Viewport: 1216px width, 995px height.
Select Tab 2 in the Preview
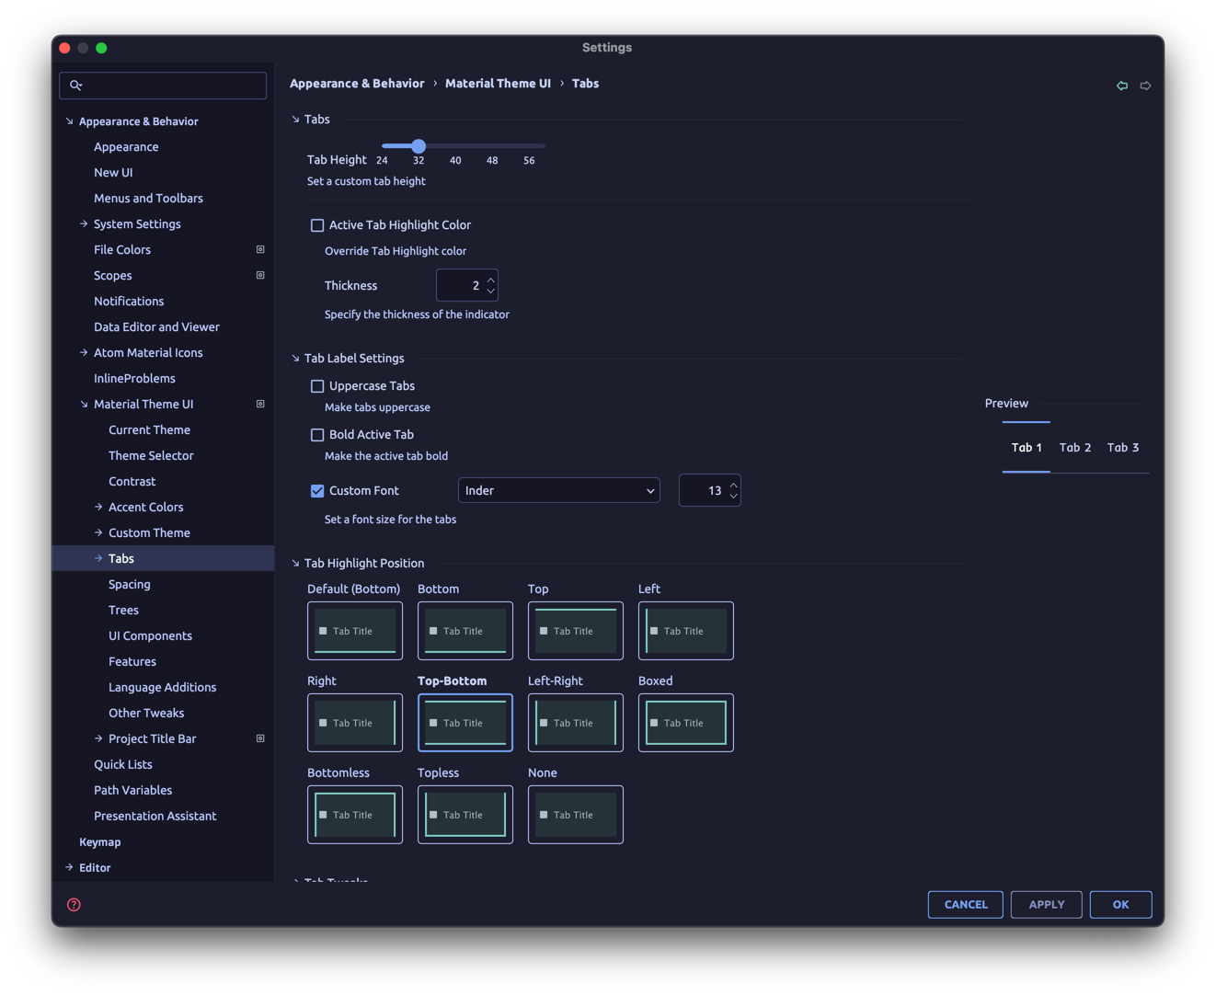[1074, 447]
